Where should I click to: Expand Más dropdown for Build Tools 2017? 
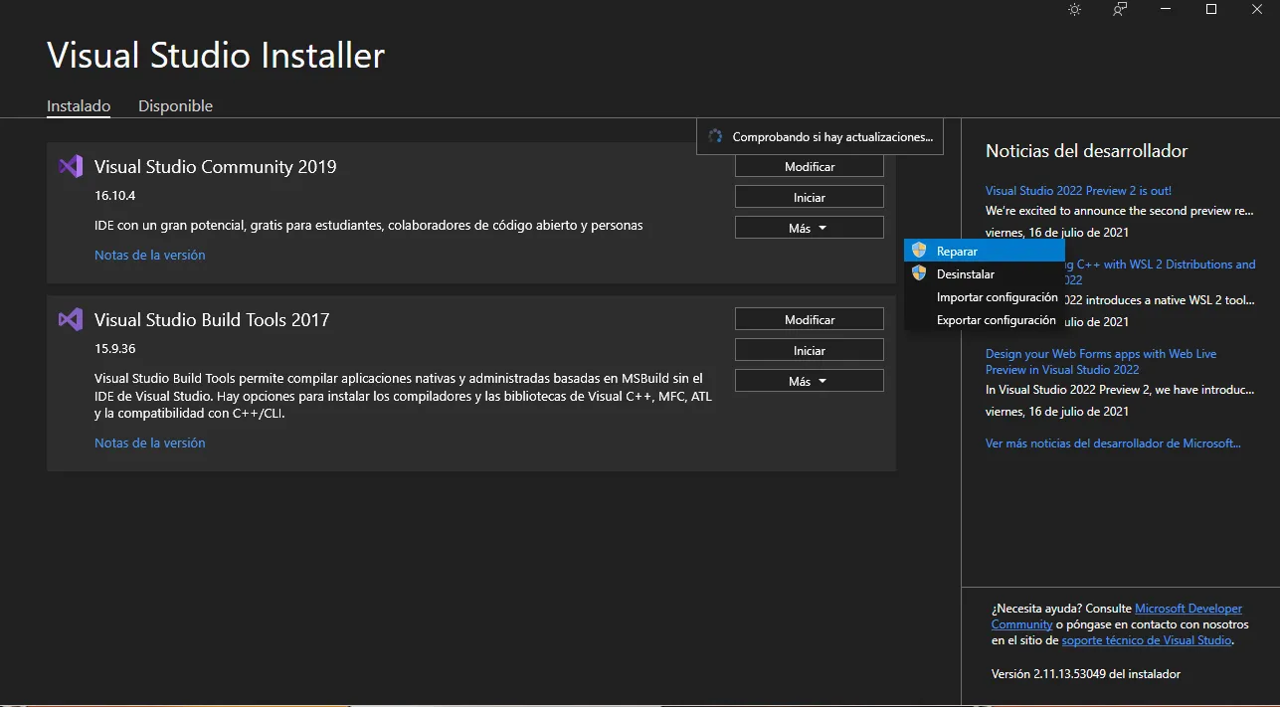pos(810,381)
